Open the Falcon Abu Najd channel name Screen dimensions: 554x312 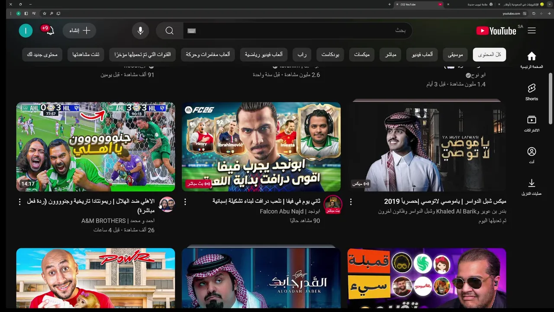pyautogui.click(x=290, y=211)
